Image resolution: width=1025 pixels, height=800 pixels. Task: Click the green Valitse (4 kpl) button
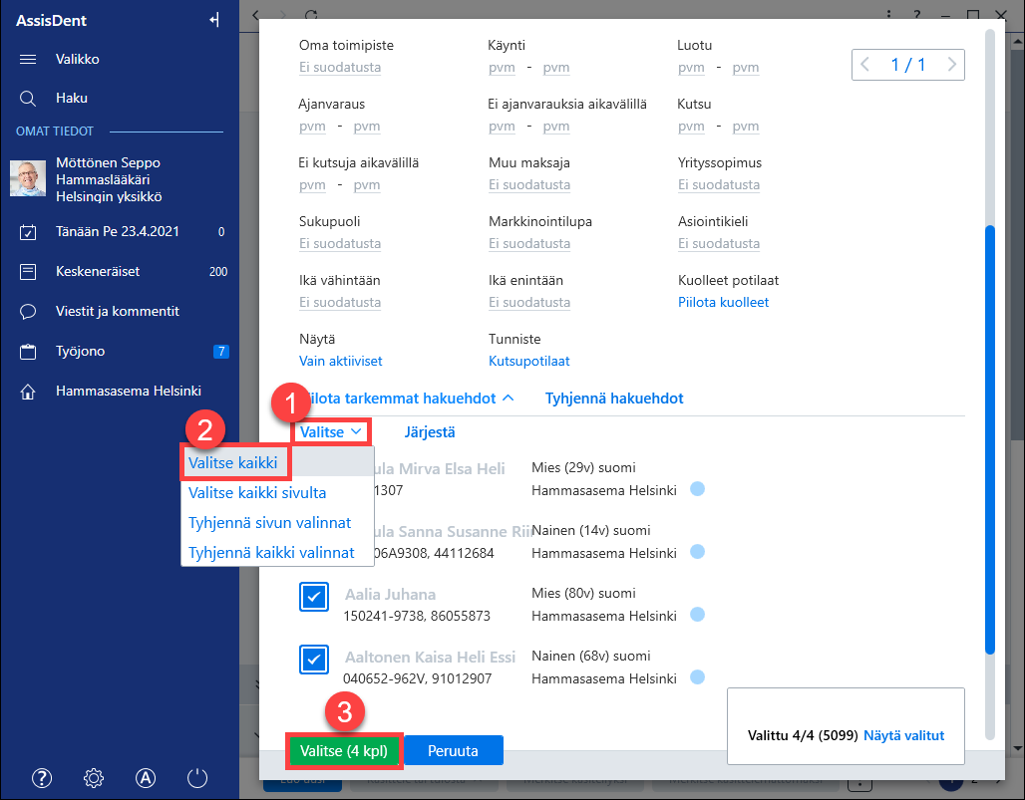(x=344, y=751)
